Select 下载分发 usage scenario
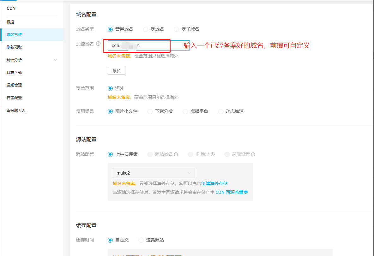 (150, 111)
